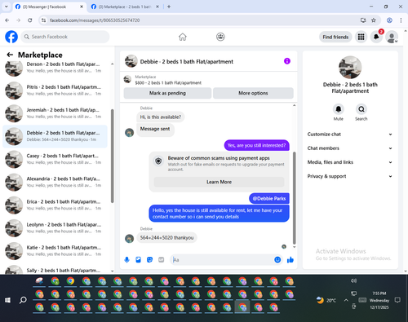Image resolution: width=408 pixels, height=322 pixels.
Task: Open the Windows notification center icon
Action: coord(397,300)
